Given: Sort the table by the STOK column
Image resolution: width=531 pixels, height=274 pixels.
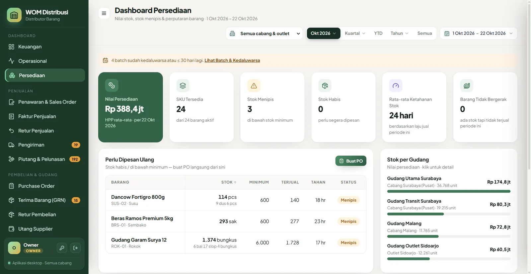Looking at the screenshot, I should [x=229, y=182].
